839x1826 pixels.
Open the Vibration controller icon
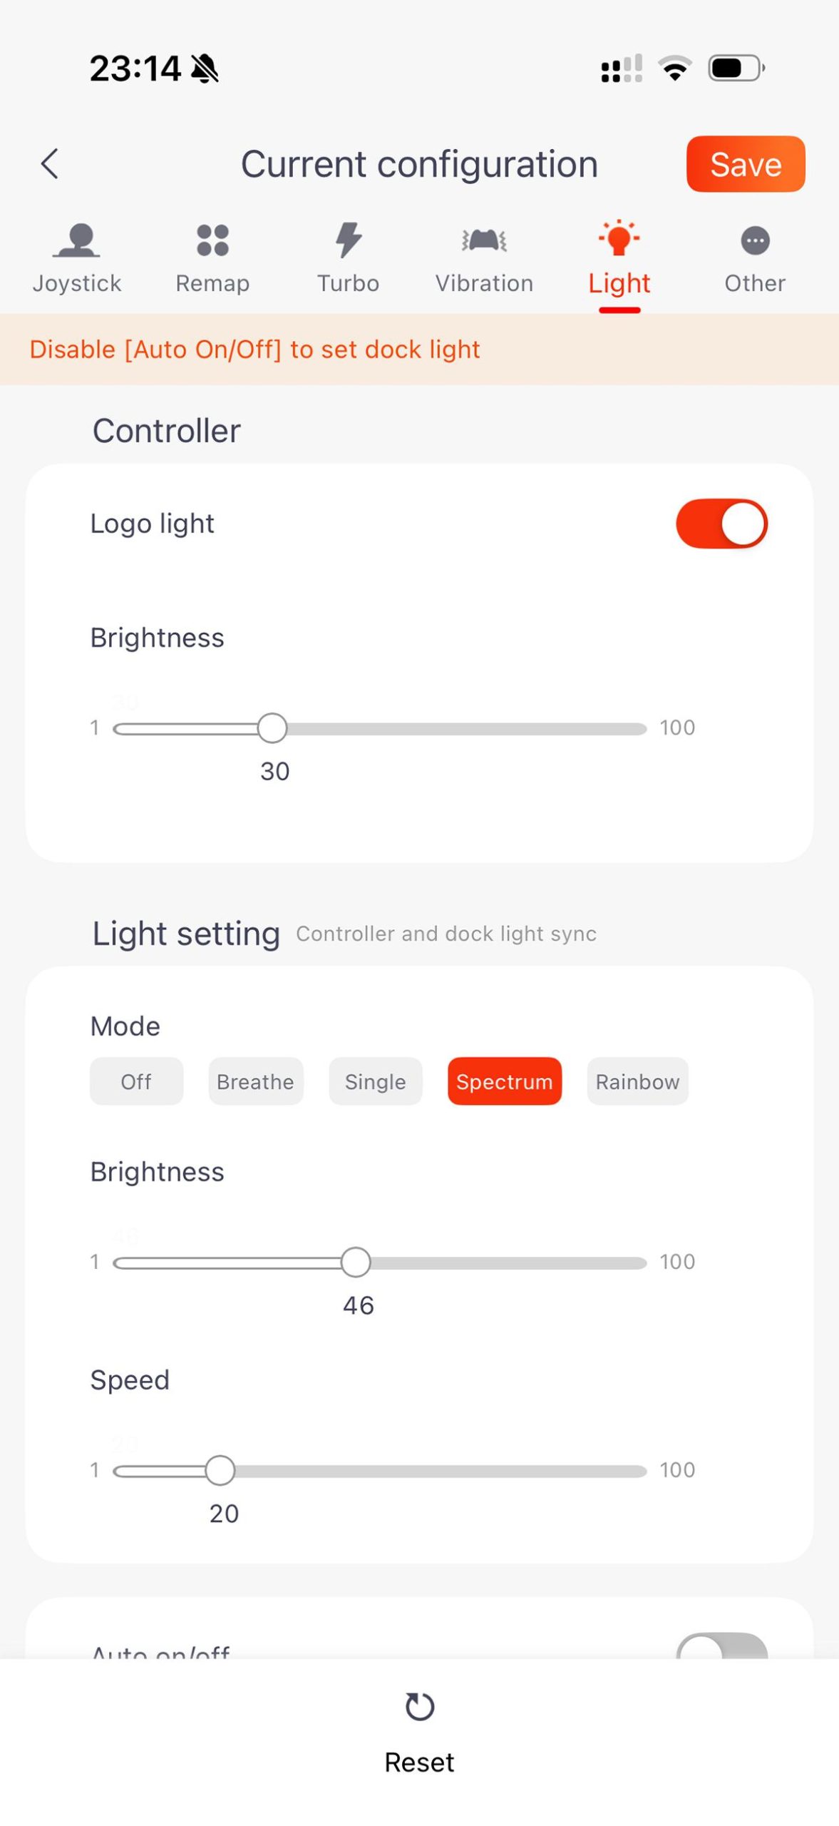point(484,240)
